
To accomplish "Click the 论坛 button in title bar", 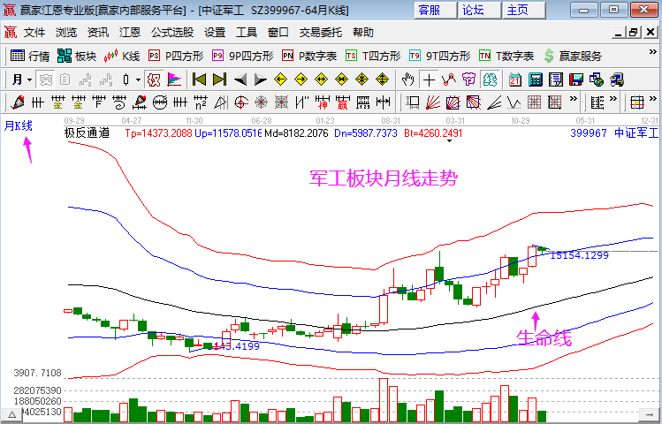I will click(x=480, y=10).
